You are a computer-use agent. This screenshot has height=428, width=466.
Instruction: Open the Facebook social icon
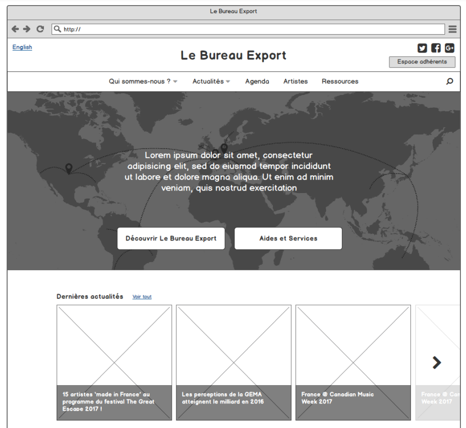point(436,48)
